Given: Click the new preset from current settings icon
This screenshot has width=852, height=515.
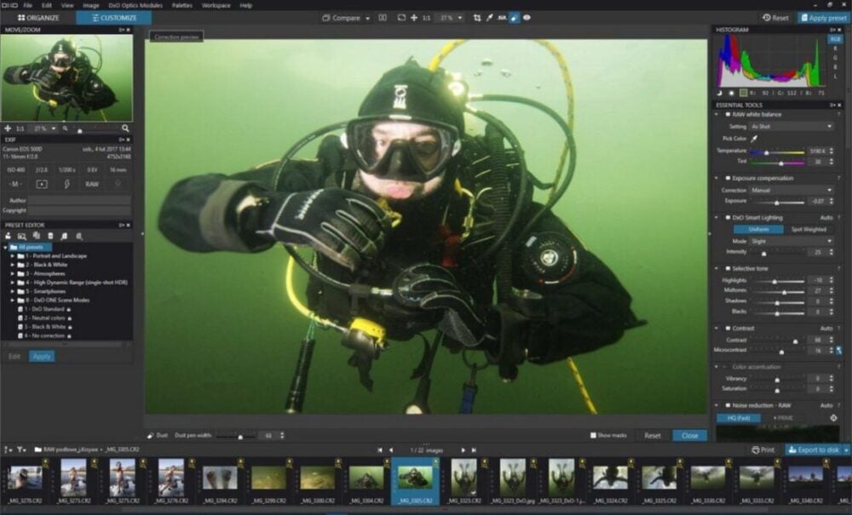Looking at the screenshot, I should tap(9, 236).
